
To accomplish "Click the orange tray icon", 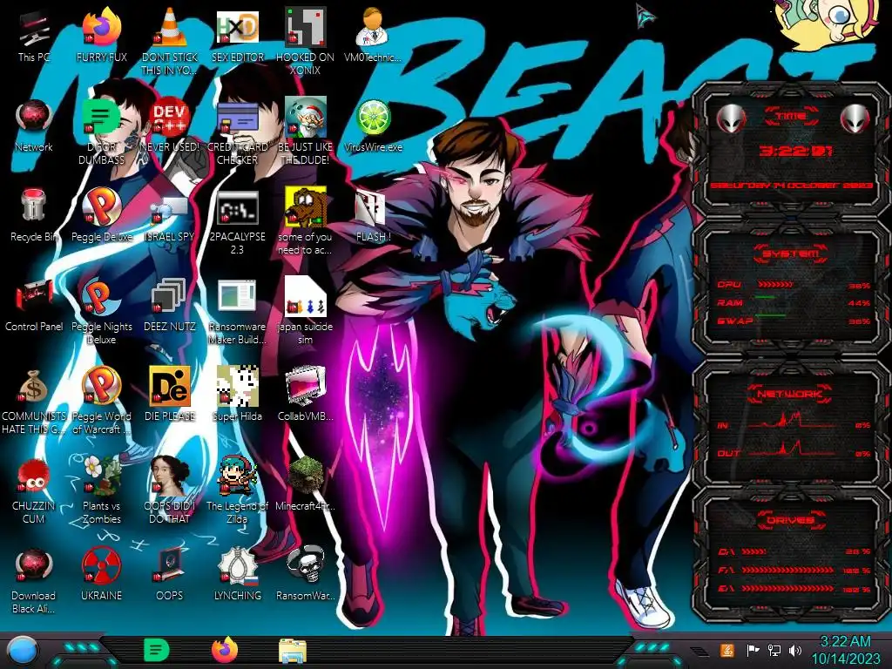I will tap(727, 650).
